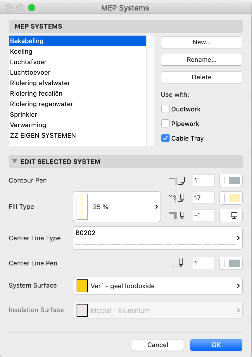Collapse the Edit Selected System section
This screenshot has height=357, width=252.
point(15,161)
